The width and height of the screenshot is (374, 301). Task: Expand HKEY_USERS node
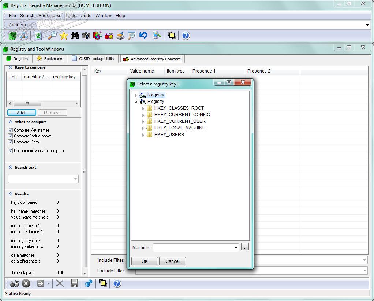(143, 135)
